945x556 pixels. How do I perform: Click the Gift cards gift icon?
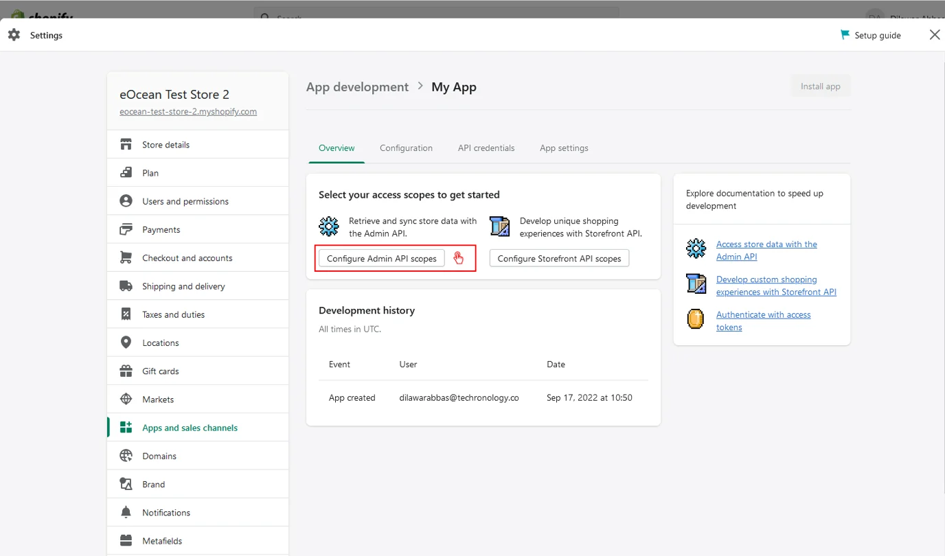click(126, 371)
